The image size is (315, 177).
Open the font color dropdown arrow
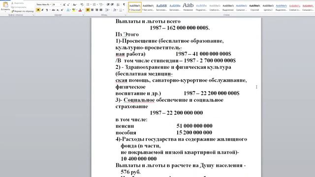(83, 10)
